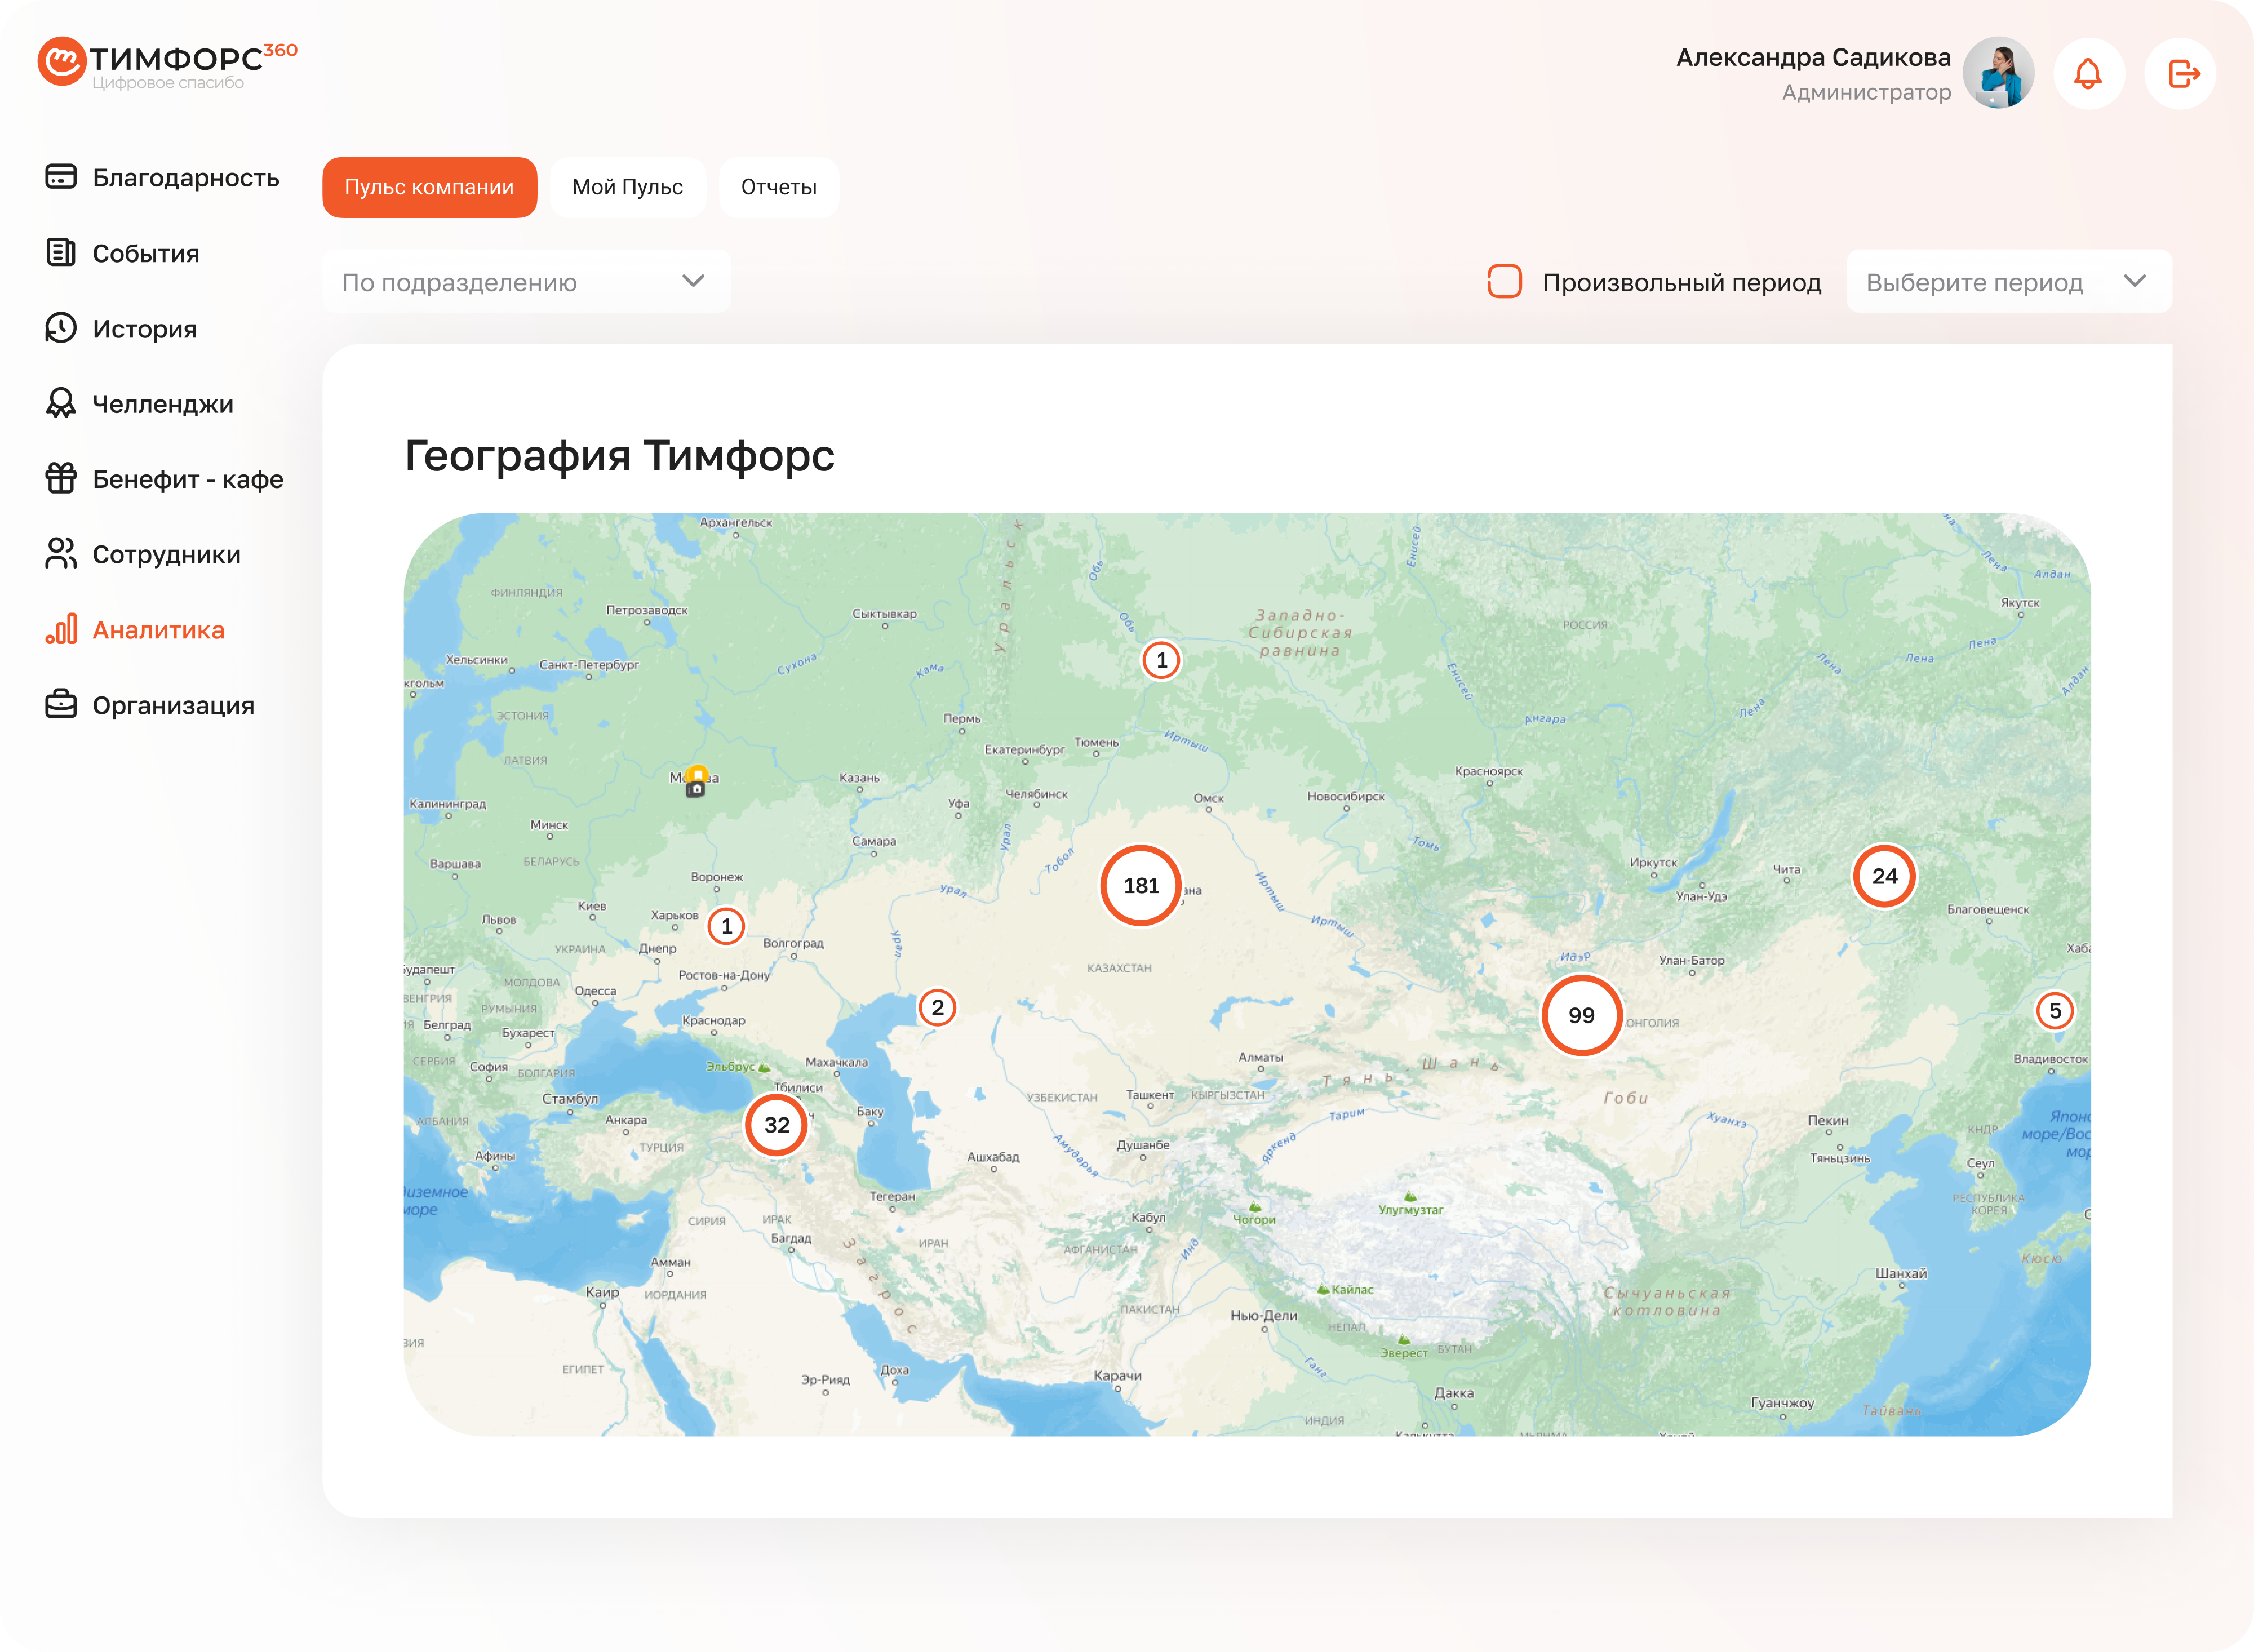This screenshot has height=1652, width=2254.
Task: Click the Челленджи award ribbon icon
Action: coord(61,403)
